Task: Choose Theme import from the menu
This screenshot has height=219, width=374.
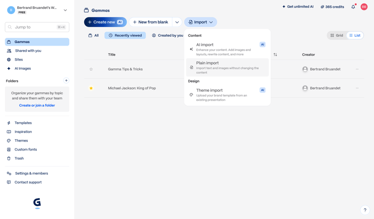Action: tap(227, 95)
